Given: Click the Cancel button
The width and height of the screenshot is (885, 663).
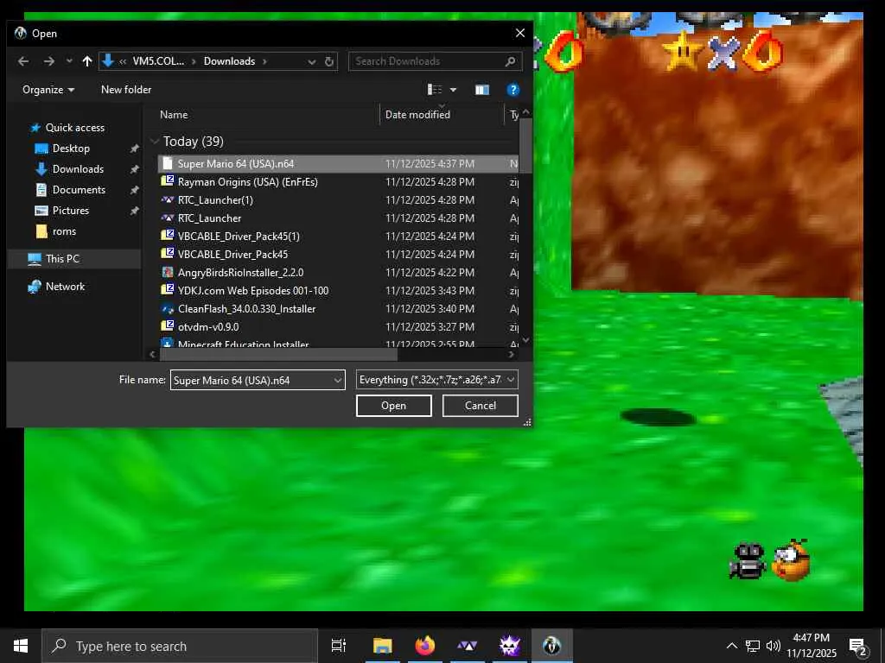Looking at the screenshot, I should click(481, 406).
